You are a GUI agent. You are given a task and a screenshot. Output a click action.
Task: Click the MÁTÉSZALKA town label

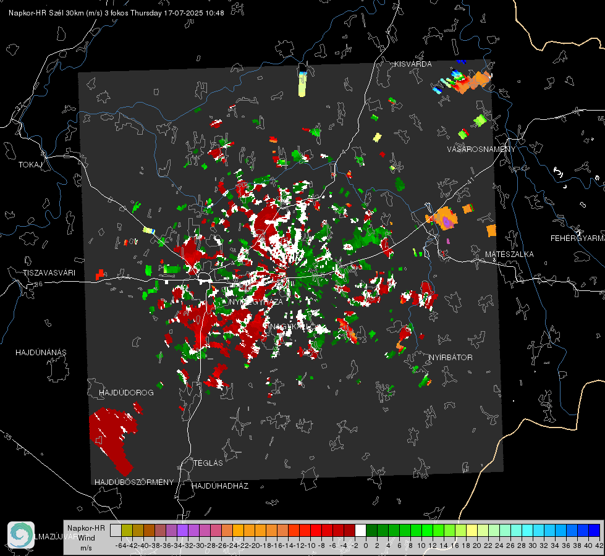tap(509, 255)
